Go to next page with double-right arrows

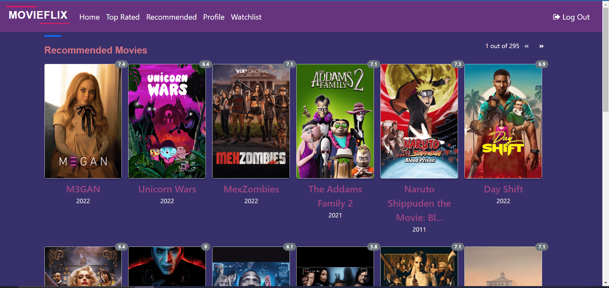tap(541, 46)
